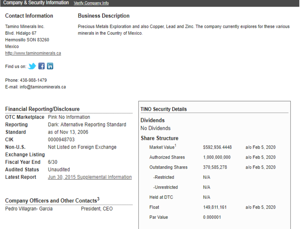
Task: Click the TINO Security Details heading
Action: [164, 109]
